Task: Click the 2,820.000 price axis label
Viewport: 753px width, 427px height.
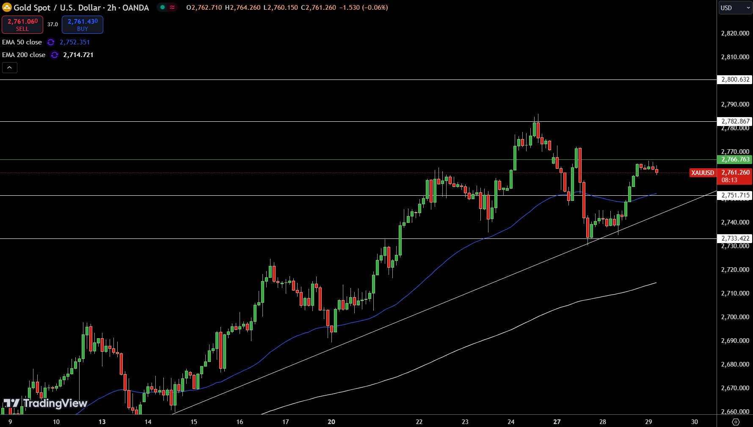Action: (x=735, y=33)
